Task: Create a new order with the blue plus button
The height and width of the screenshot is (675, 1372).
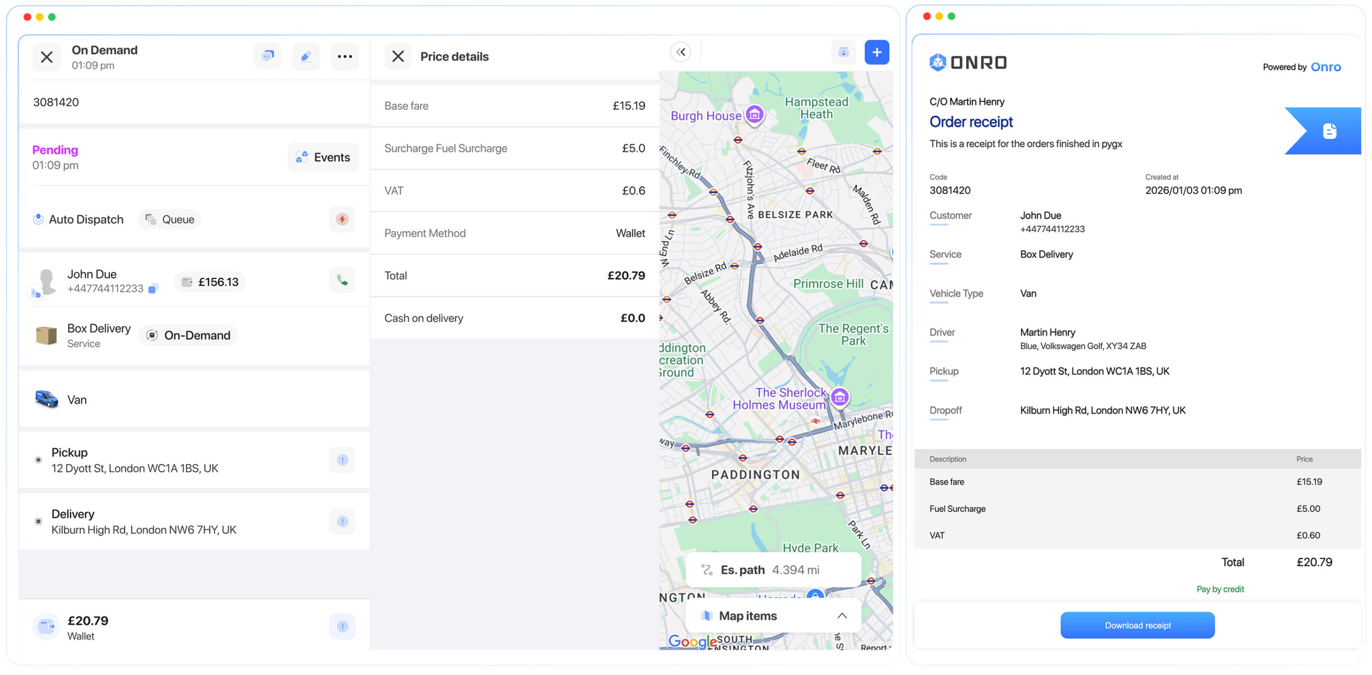Action: 877,51
